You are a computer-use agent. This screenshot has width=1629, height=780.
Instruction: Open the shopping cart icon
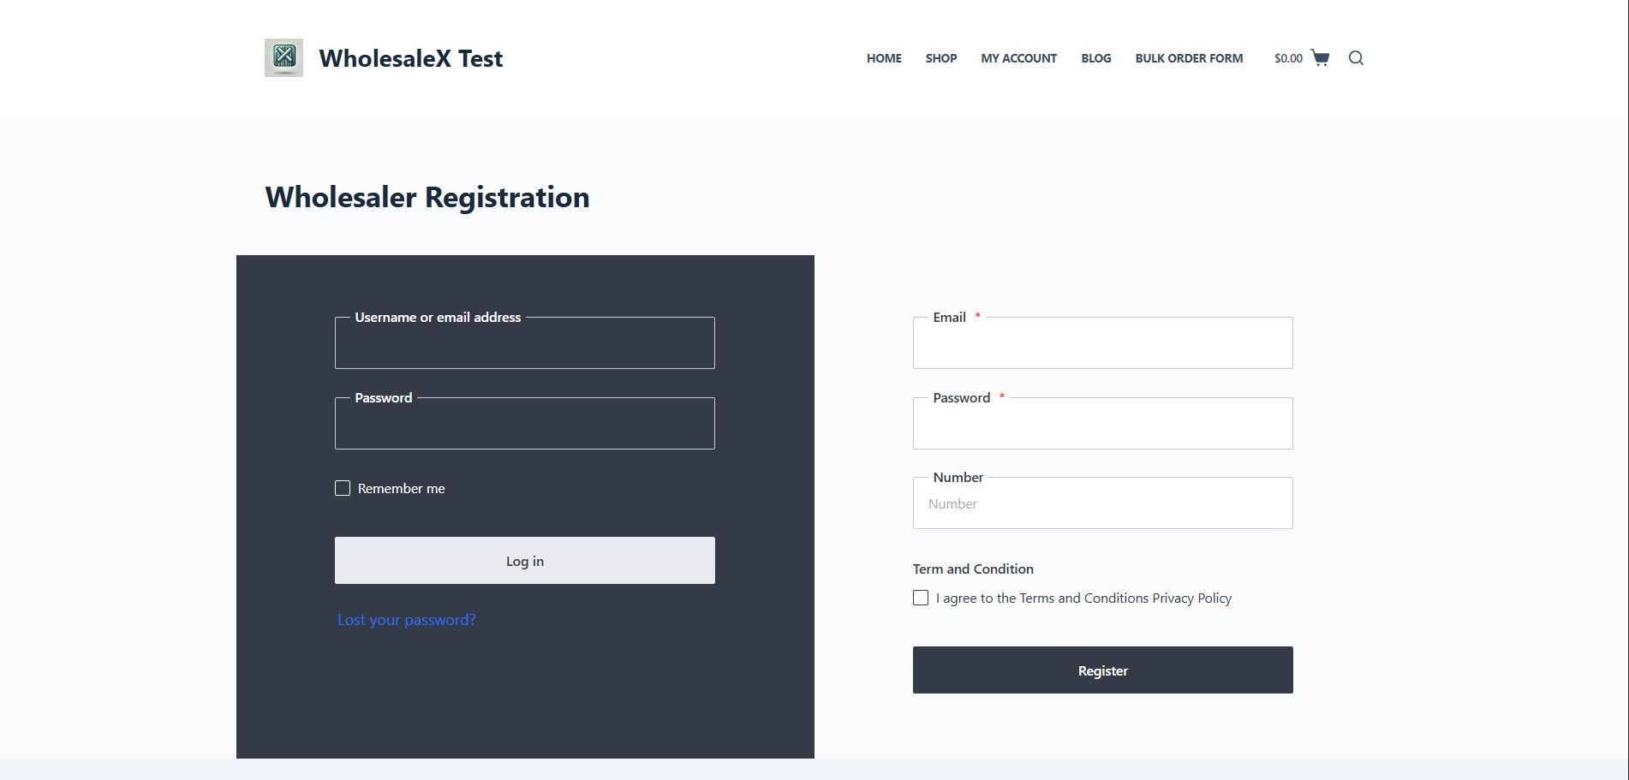click(x=1320, y=57)
